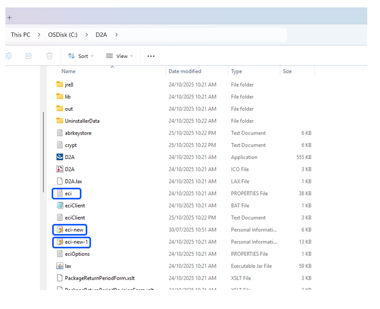
Task: Click the delete trash icon
Action: point(49,56)
